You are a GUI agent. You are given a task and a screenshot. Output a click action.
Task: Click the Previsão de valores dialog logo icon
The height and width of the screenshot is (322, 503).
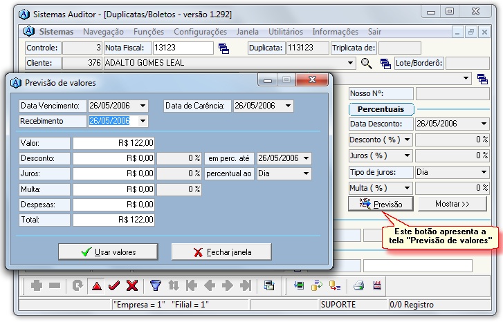16,83
